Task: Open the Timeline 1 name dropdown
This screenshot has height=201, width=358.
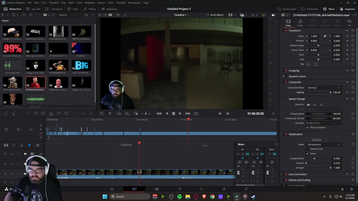Action: click(x=182, y=15)
